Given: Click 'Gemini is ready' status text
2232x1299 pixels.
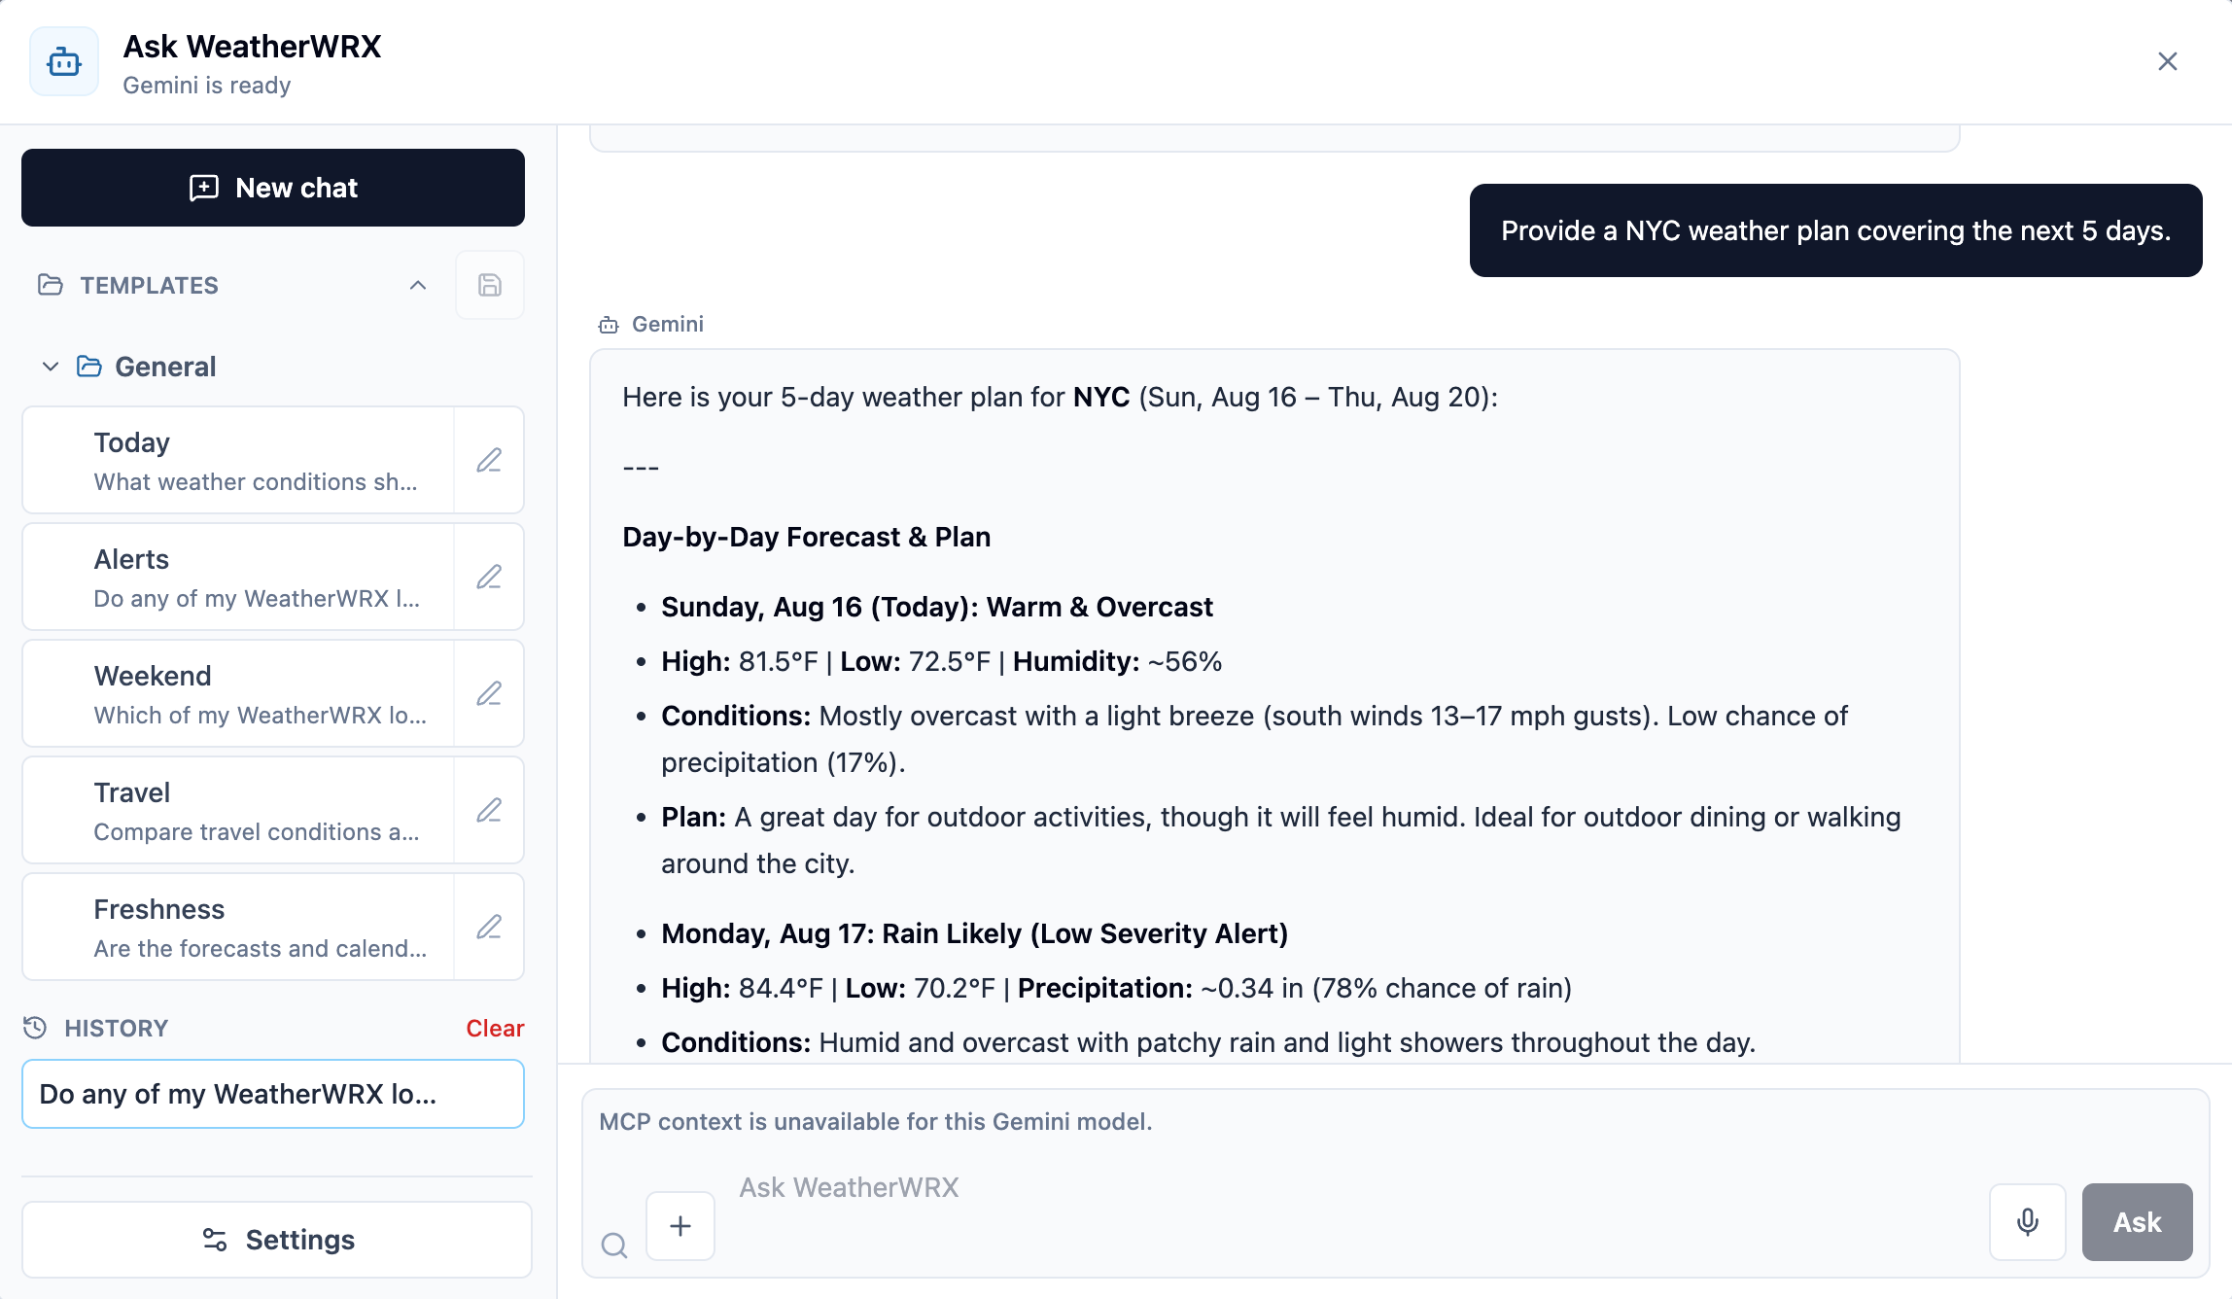Looking at the screenshot, I should (x=207, y=86).
